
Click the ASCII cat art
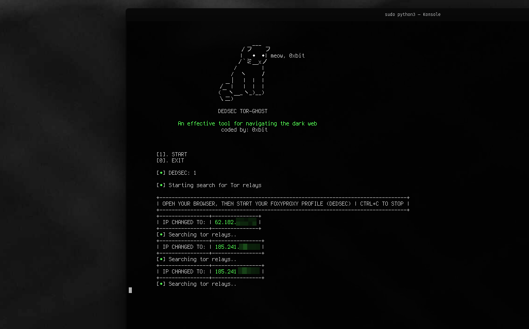pyautogui.click(x=244, y=73)
